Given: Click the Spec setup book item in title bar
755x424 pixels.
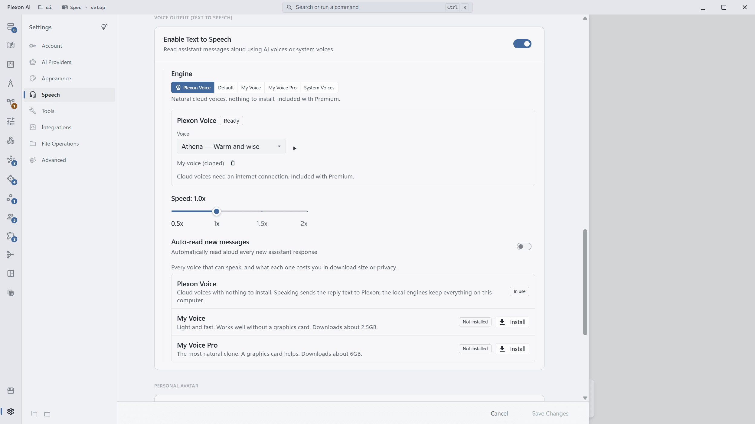Looking at the screenshot, I should click(x=83, y=7).
